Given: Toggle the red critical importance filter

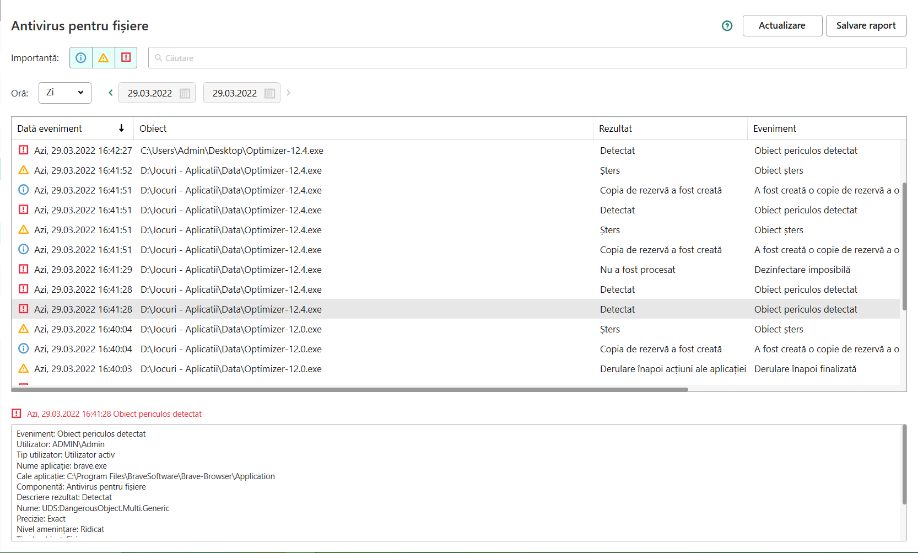Looking at the screenshot, I should pyautogui.click(x=126, y=57).
